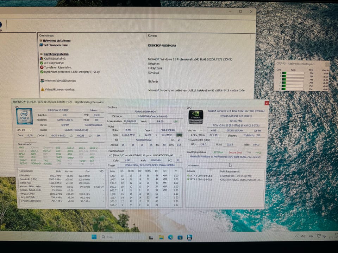Click the DDR4-2400 / PC4-19200 type field
Viewport: 338px width, 253px height.
(150, 165)
